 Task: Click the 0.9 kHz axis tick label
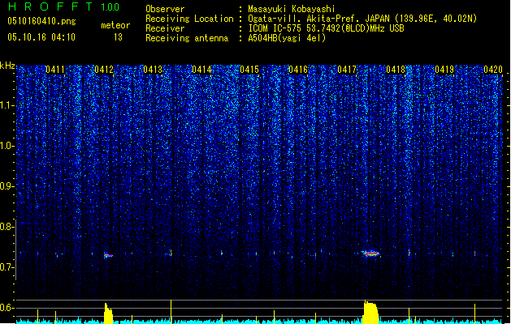coord(7,186)
